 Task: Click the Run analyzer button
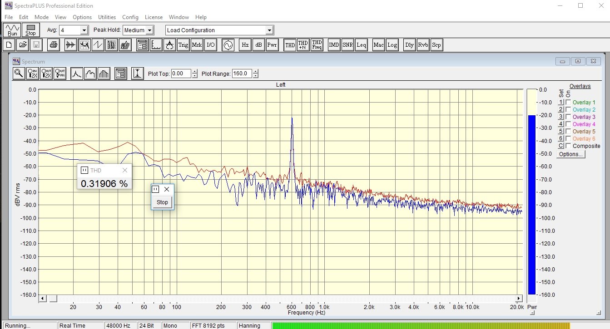click(x=12, y=30)
